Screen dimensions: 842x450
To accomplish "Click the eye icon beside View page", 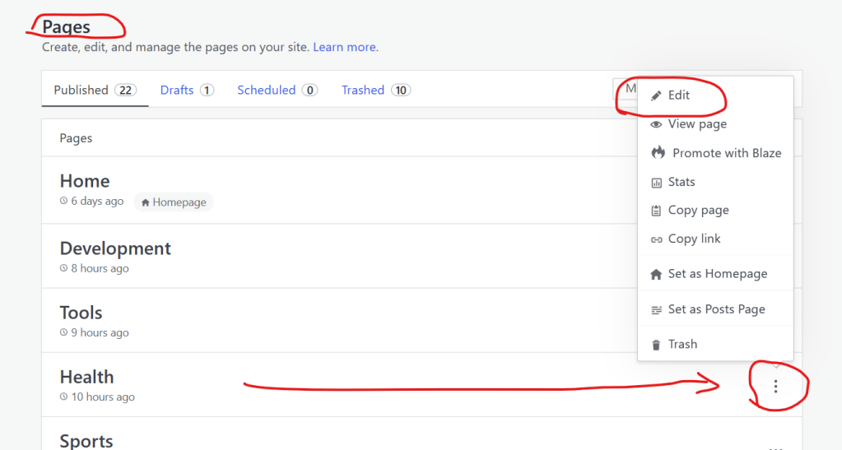I will [x=656, y=124].
